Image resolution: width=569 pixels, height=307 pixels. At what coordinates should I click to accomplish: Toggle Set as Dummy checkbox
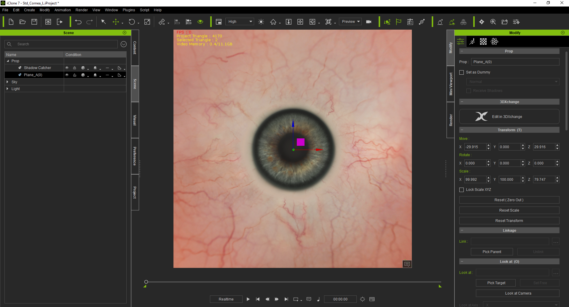point(461,72)
